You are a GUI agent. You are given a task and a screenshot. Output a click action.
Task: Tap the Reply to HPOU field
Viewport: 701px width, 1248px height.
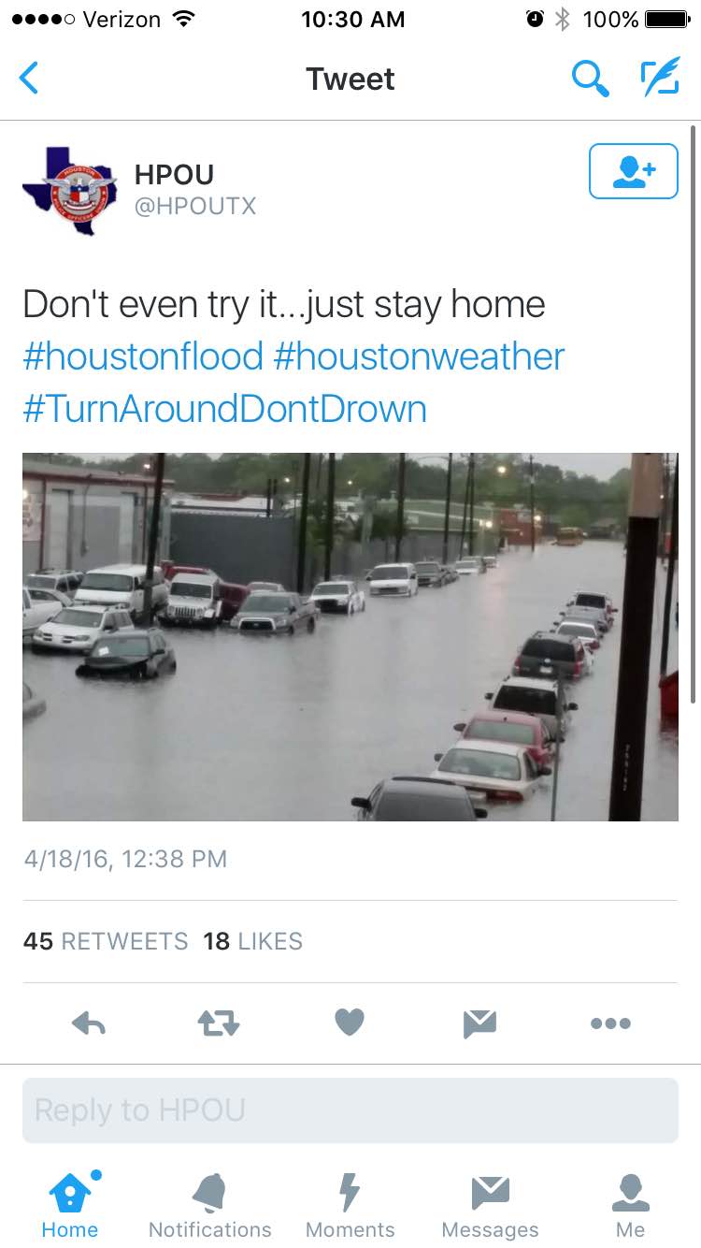point(350,1110)
